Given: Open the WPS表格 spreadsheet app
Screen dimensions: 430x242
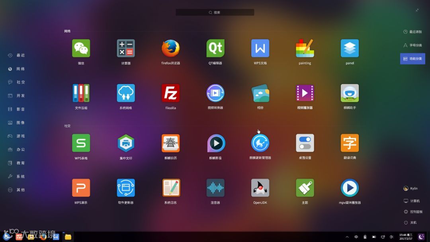Looking at the screenshot, I should point(81,143).
